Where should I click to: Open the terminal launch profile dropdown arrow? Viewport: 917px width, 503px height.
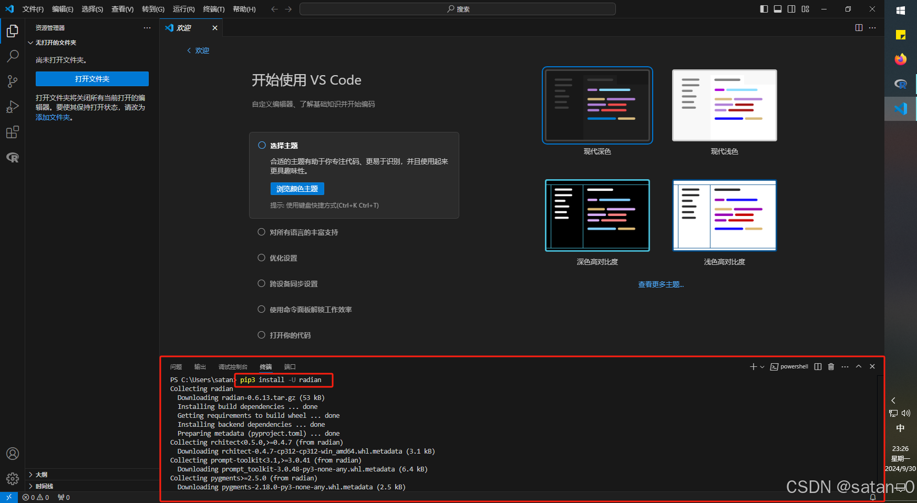[762, 367]
